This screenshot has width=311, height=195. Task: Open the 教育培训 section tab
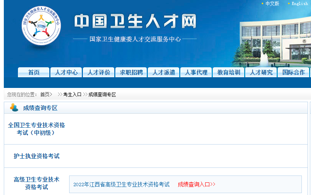(x=228, y=72)
